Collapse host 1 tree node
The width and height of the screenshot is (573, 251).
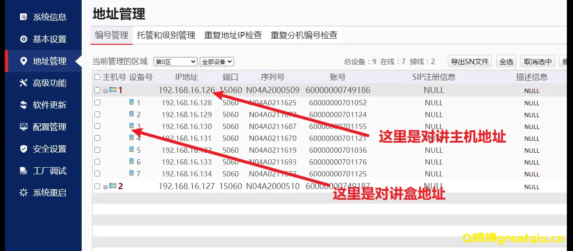coord(105,91)
